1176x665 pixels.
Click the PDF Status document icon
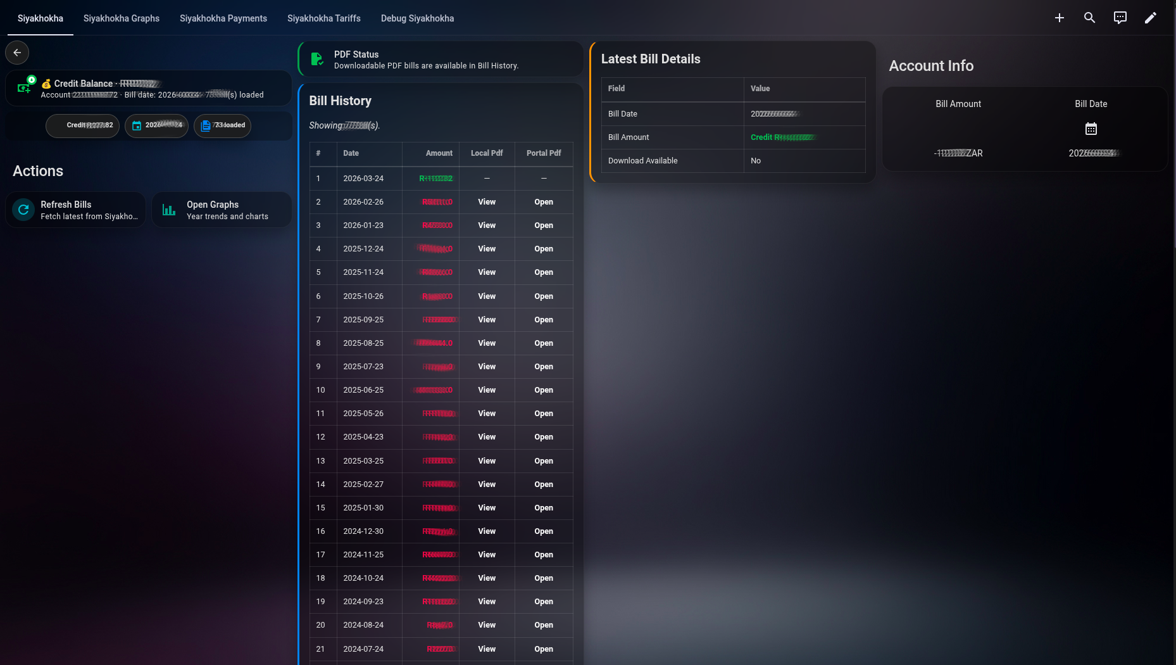tap(316, 60)
